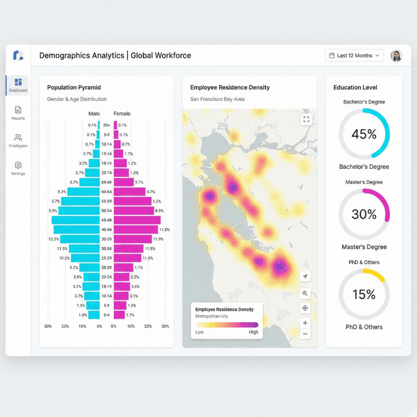
Task: Select the Bachelor's Degree 45% donut chart
Action: [364, 134]
